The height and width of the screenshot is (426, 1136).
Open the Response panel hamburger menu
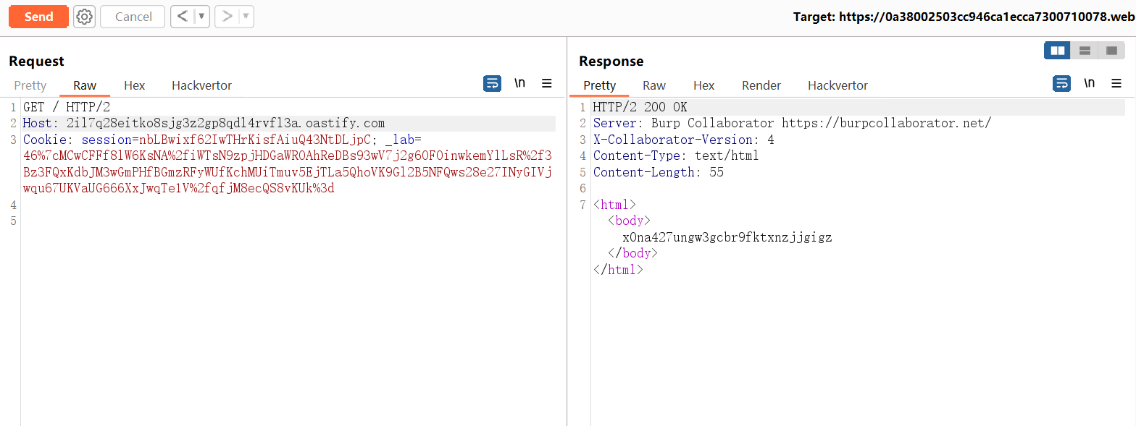pos(1116,83)
